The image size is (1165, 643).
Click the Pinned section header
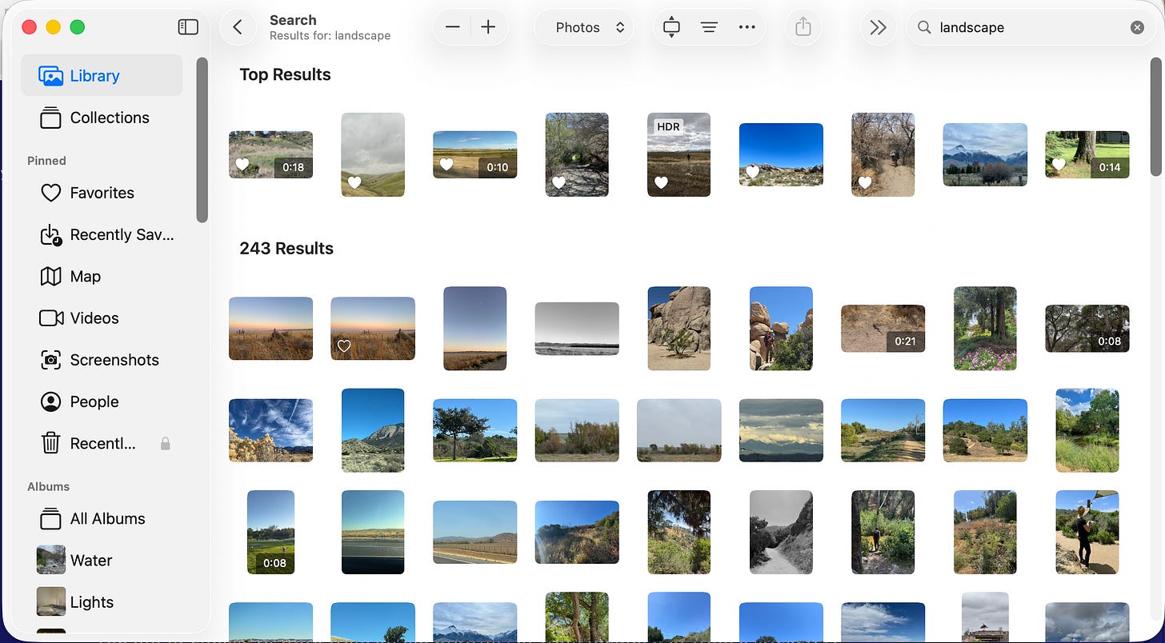pyautogui.click(x=46, y=161)
